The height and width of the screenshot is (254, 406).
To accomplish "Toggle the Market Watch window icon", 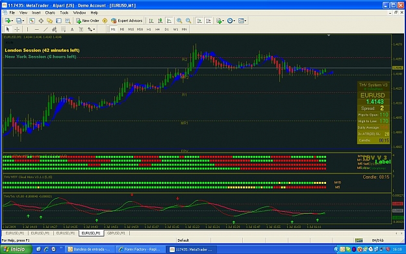I will [32, 21].
